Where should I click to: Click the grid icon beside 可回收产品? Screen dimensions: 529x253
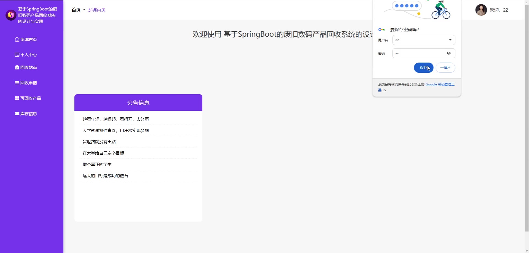pyautogui.click(x=17, y=98)
